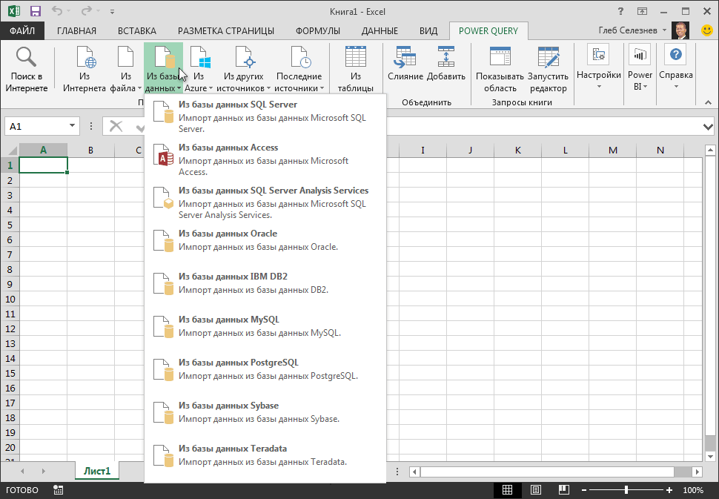Click the Undo arrow icon
The height and width of the screenshot is (499, 719).
point(57,11)
